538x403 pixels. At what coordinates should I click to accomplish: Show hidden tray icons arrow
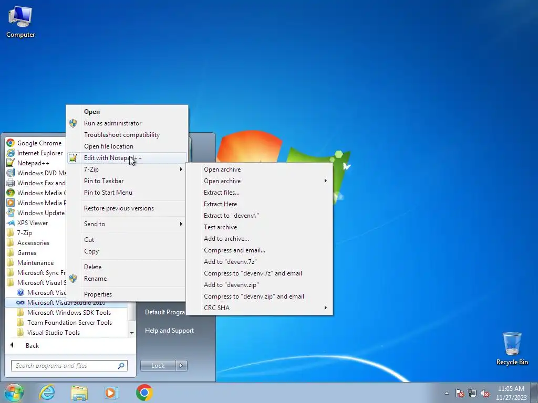coord(447,393)
